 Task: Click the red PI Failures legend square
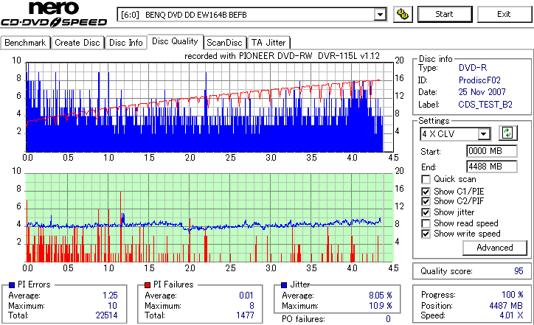pos(148,285)
